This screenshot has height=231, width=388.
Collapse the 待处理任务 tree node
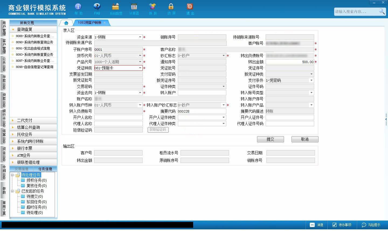point(12,175)
